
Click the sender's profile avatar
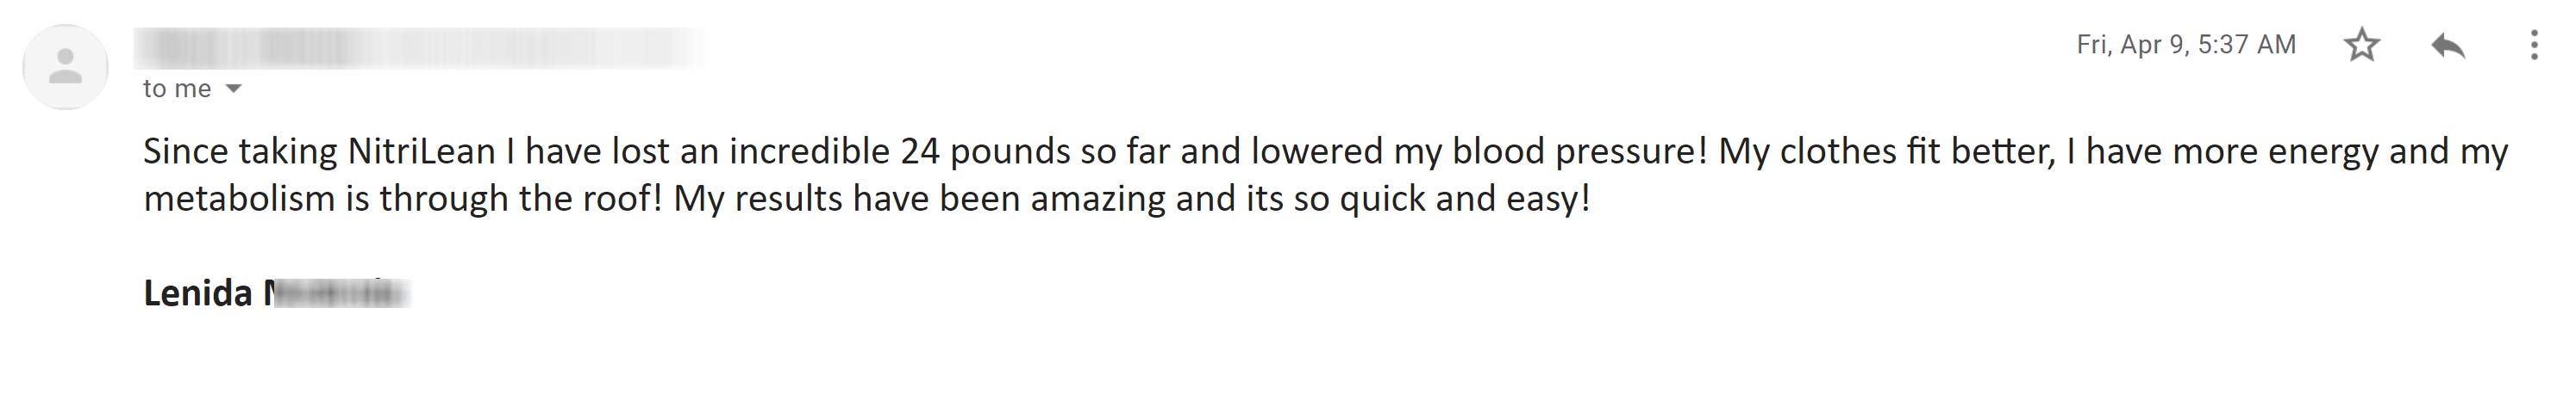tap(66, 67)
